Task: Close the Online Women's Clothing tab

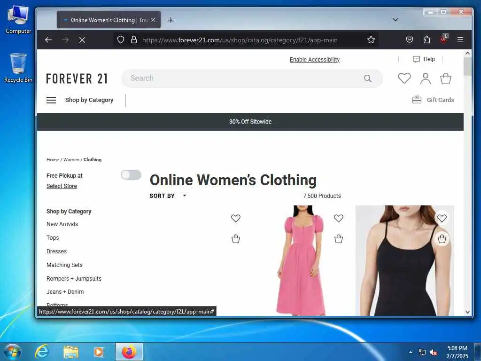Action: (x=153, y=20)
